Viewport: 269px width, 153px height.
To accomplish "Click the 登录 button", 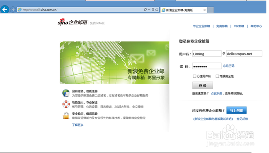I will coord(202,86).
